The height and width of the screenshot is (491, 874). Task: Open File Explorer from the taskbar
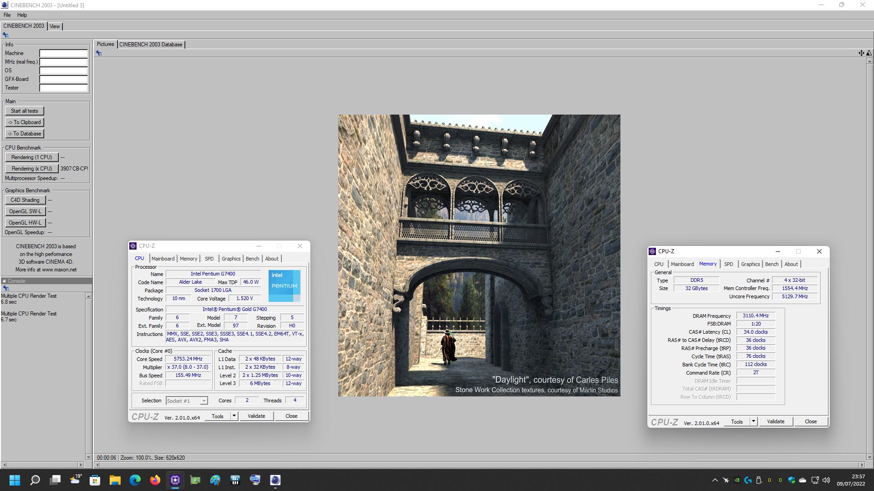115,480
